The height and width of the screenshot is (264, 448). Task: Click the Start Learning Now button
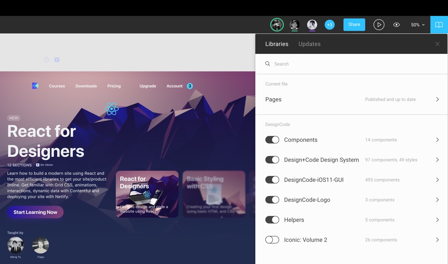pyautogui.click(x=35, y=212)
